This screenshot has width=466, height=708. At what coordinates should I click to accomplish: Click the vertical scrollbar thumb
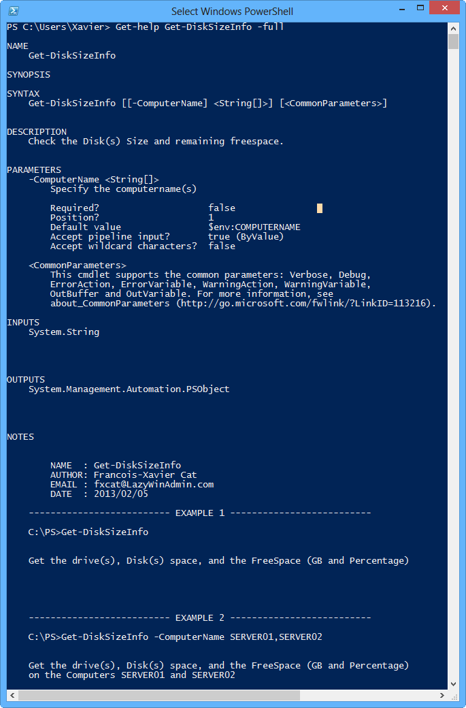point(454,42)
